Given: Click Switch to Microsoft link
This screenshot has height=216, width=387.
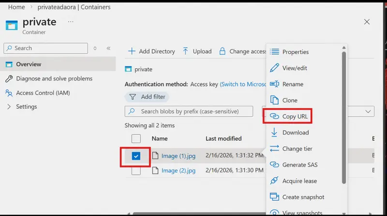Looking at the screenshot, I should [243, 84].
